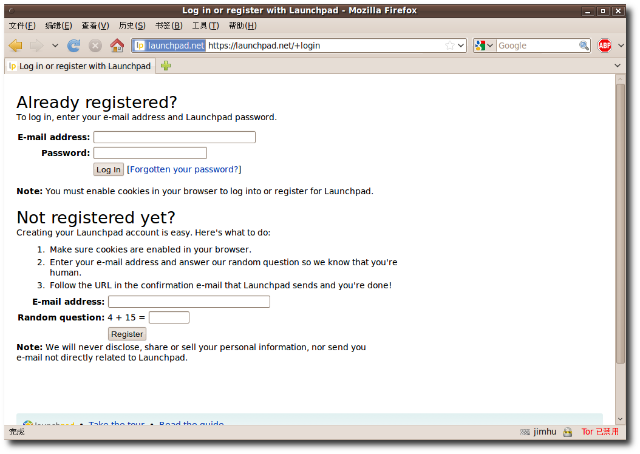Viewport: 640px width, 454px height.
Task: Open the 历史(S) menu
Action: coord(132,25)
